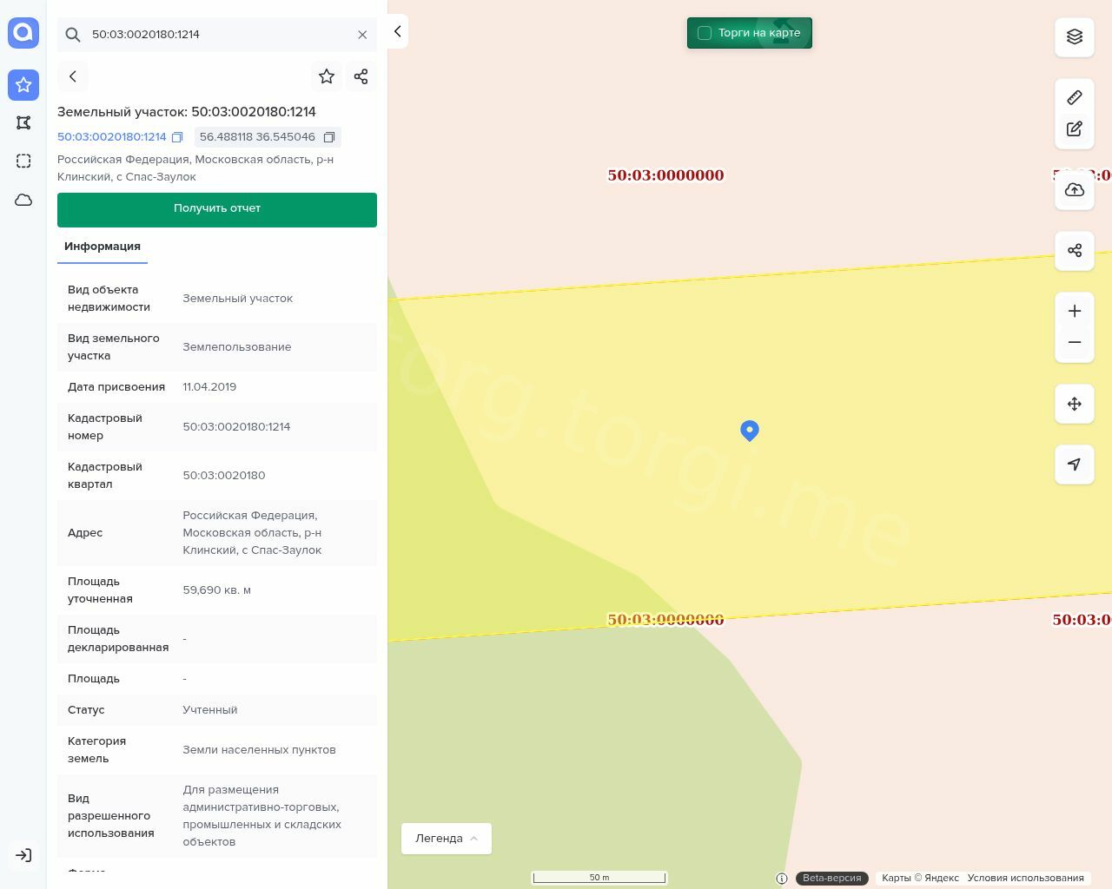Click the Получить отчет button

[217, 209]
